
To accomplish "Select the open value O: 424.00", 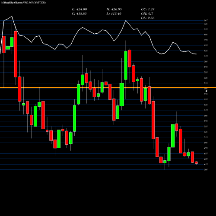I will (x=79, y=9).
